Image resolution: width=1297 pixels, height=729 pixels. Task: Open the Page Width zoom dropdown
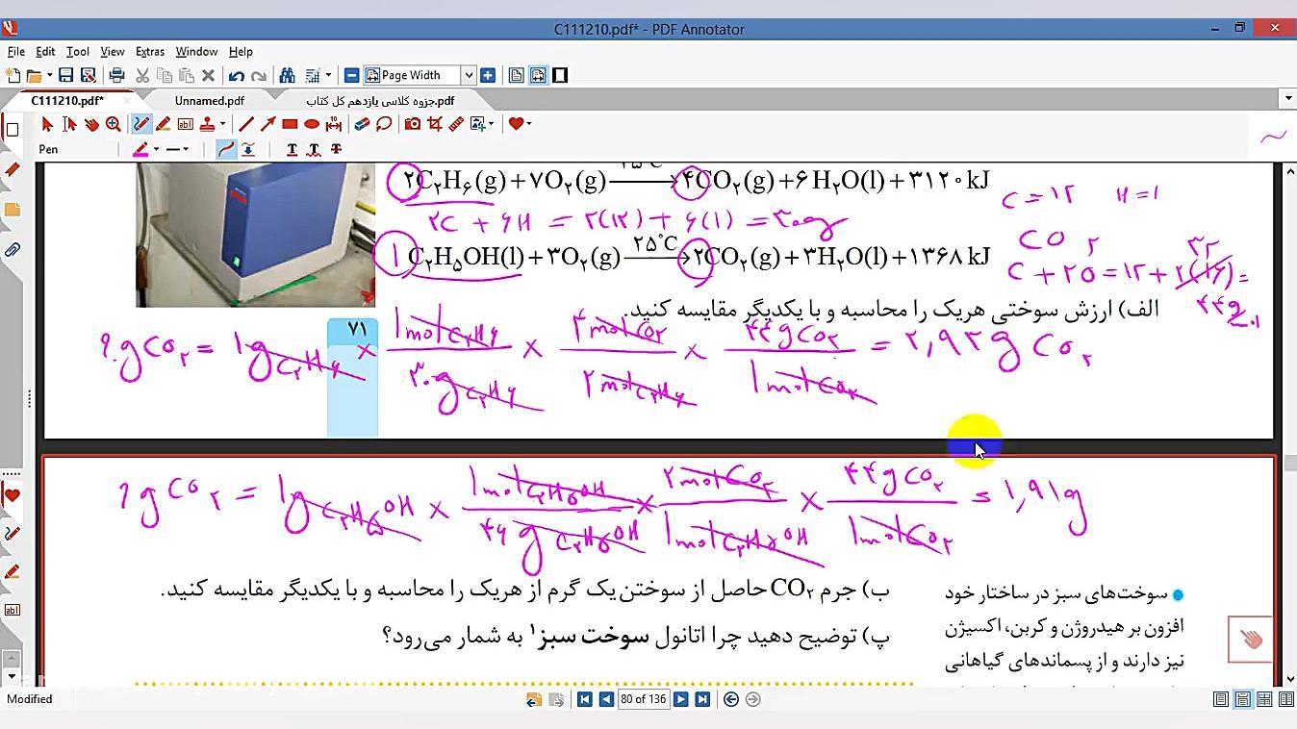click(469, 75)
